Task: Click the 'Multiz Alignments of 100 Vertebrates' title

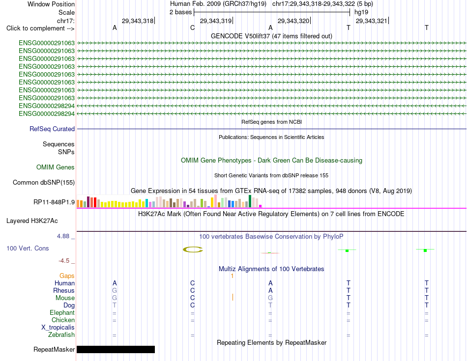Action: [x=271, y=269]
